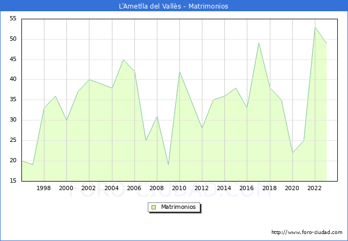This screenshot has height=241, width=348.
Task: Open the http://www.foro-ciudad.com link
Action: (x=307, y=232)
